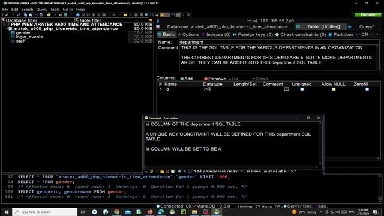Click the Donate button

368,14
